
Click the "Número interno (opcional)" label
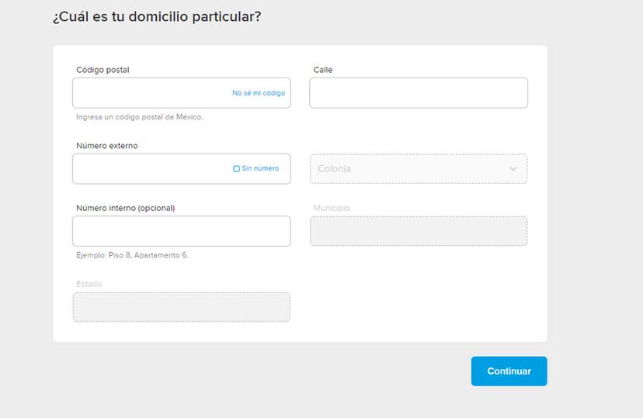pyautogui.click(x=126, y=208)
